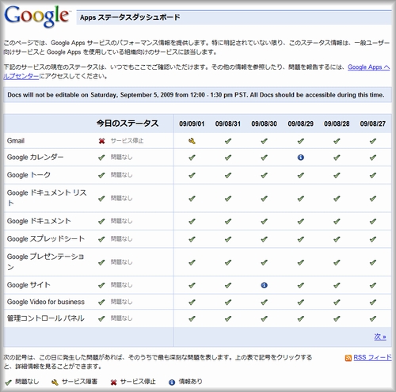396x392 pixels.
Task: Click the legend wrench icon for サービス障害
Action: 55,382
